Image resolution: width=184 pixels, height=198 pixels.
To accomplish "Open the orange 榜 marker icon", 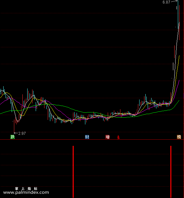I will click(x=179, y=137).
